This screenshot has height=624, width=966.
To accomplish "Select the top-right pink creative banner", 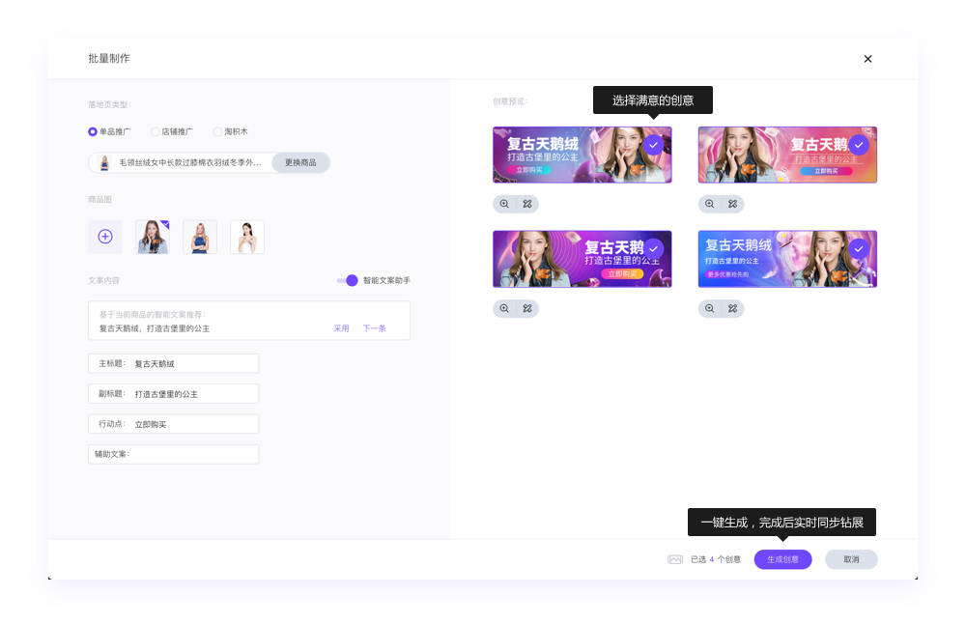I will pos(787,155).
